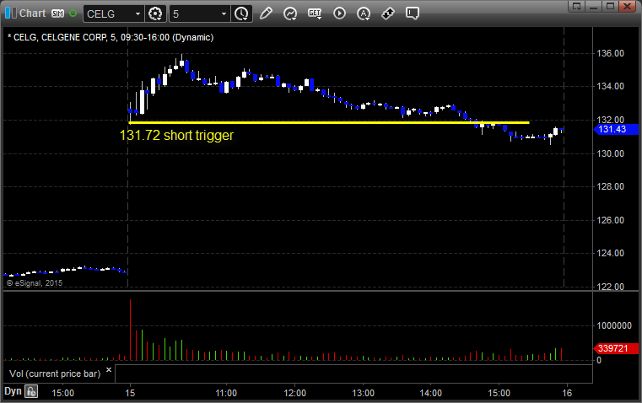Click the red 339721 volume marker
Viewport: 642px width, 403px height.
[616, 348]
